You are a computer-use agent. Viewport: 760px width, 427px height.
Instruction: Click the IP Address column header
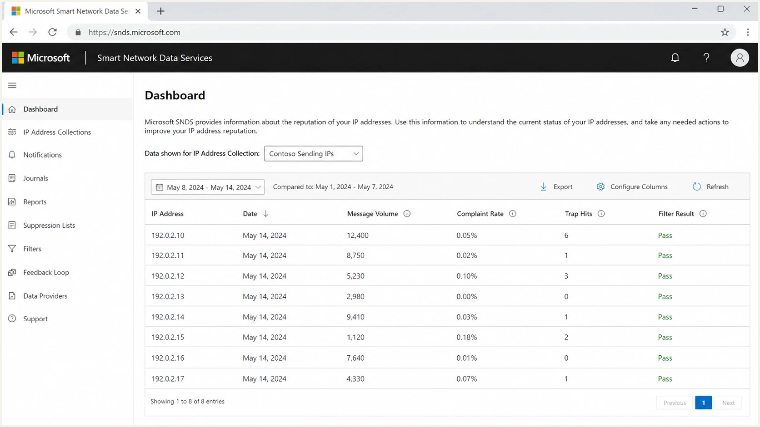tap(168, 214)
